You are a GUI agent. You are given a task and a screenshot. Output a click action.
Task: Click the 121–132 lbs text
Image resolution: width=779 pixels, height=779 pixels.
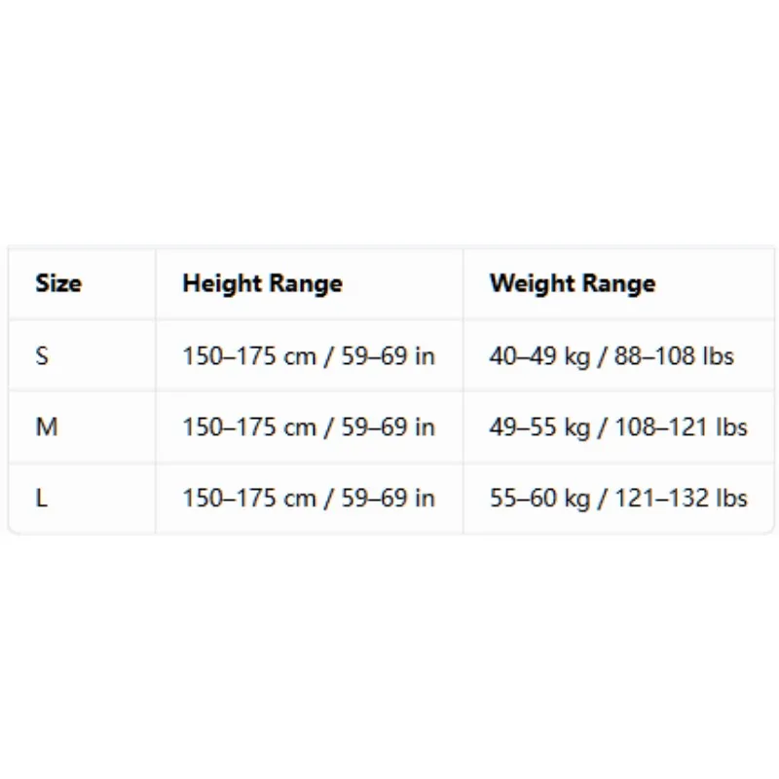click(x=681, y=498)
